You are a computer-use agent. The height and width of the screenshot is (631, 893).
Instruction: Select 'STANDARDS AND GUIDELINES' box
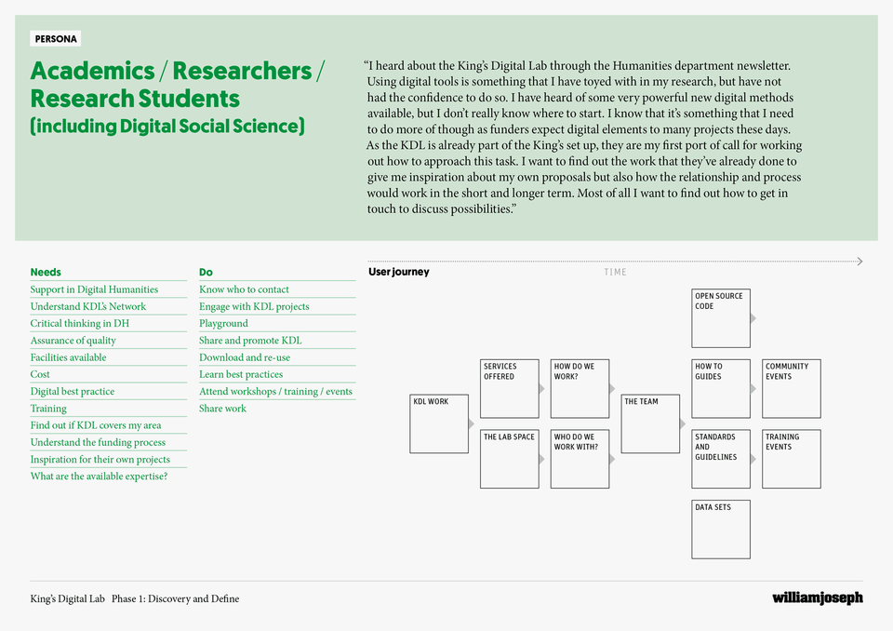[721, 459]
